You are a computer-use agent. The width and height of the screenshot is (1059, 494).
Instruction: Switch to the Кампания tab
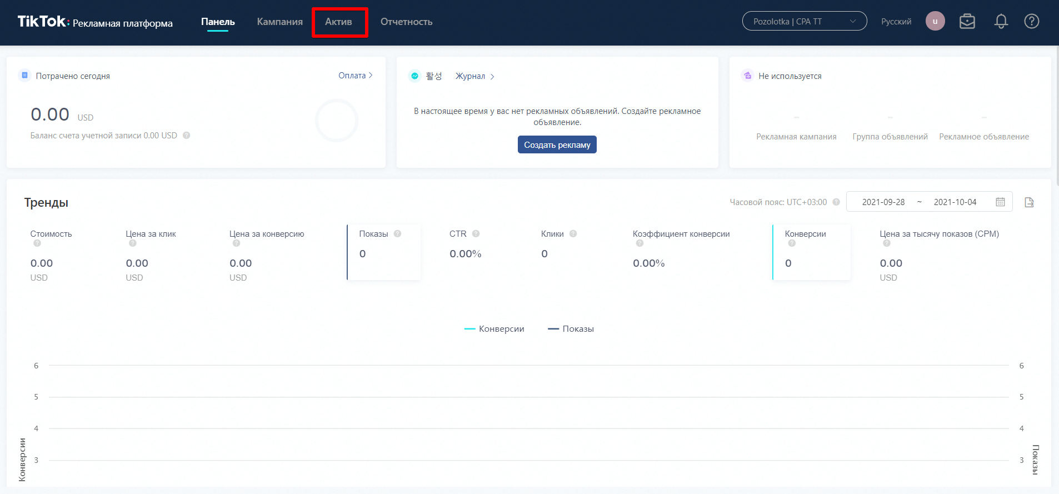point(279,22)
